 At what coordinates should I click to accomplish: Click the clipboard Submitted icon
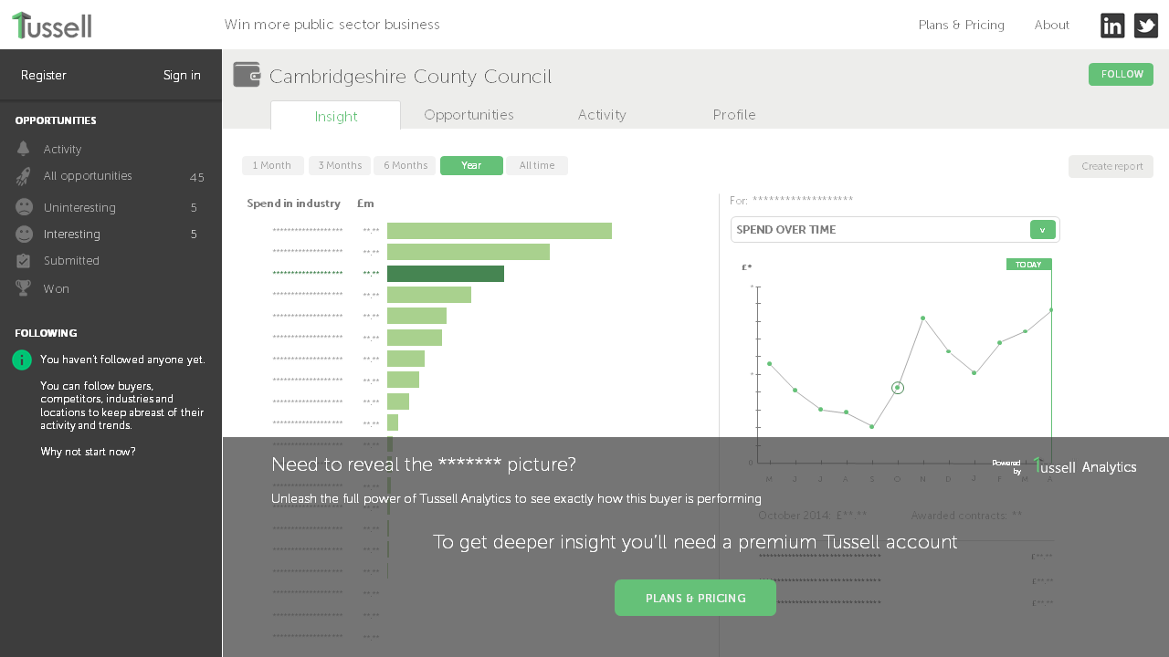(24, 261)
